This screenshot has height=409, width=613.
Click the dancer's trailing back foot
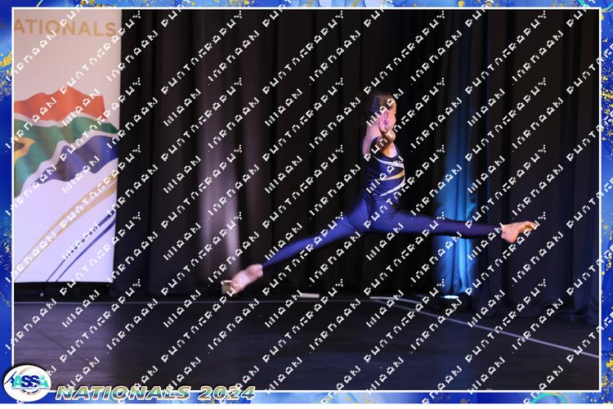click(x=246, y=277)
